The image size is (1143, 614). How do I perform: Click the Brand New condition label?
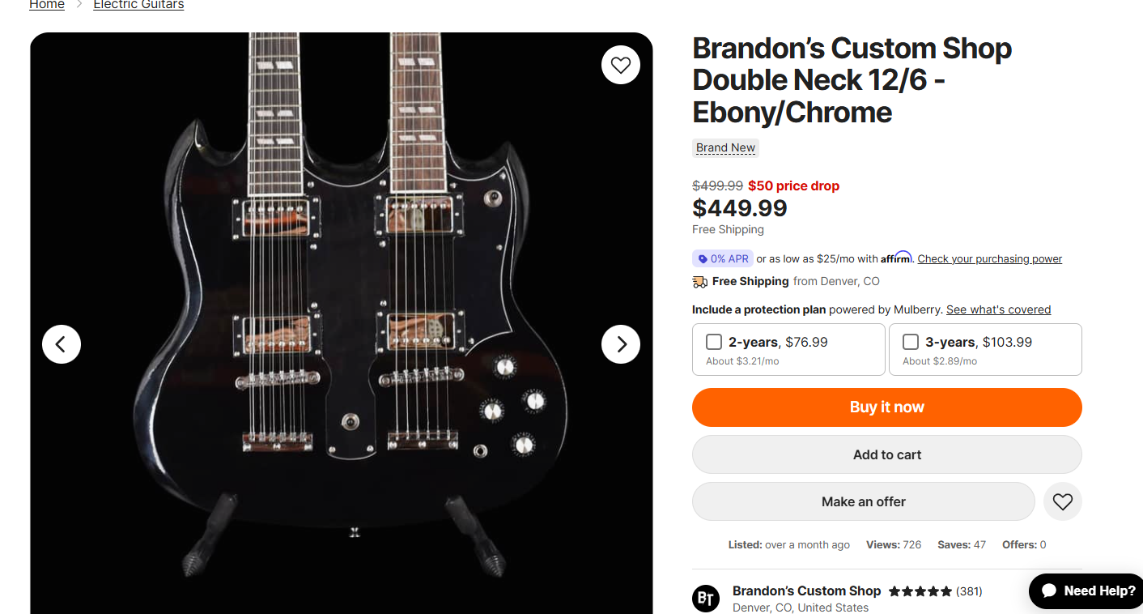(726, 147)
